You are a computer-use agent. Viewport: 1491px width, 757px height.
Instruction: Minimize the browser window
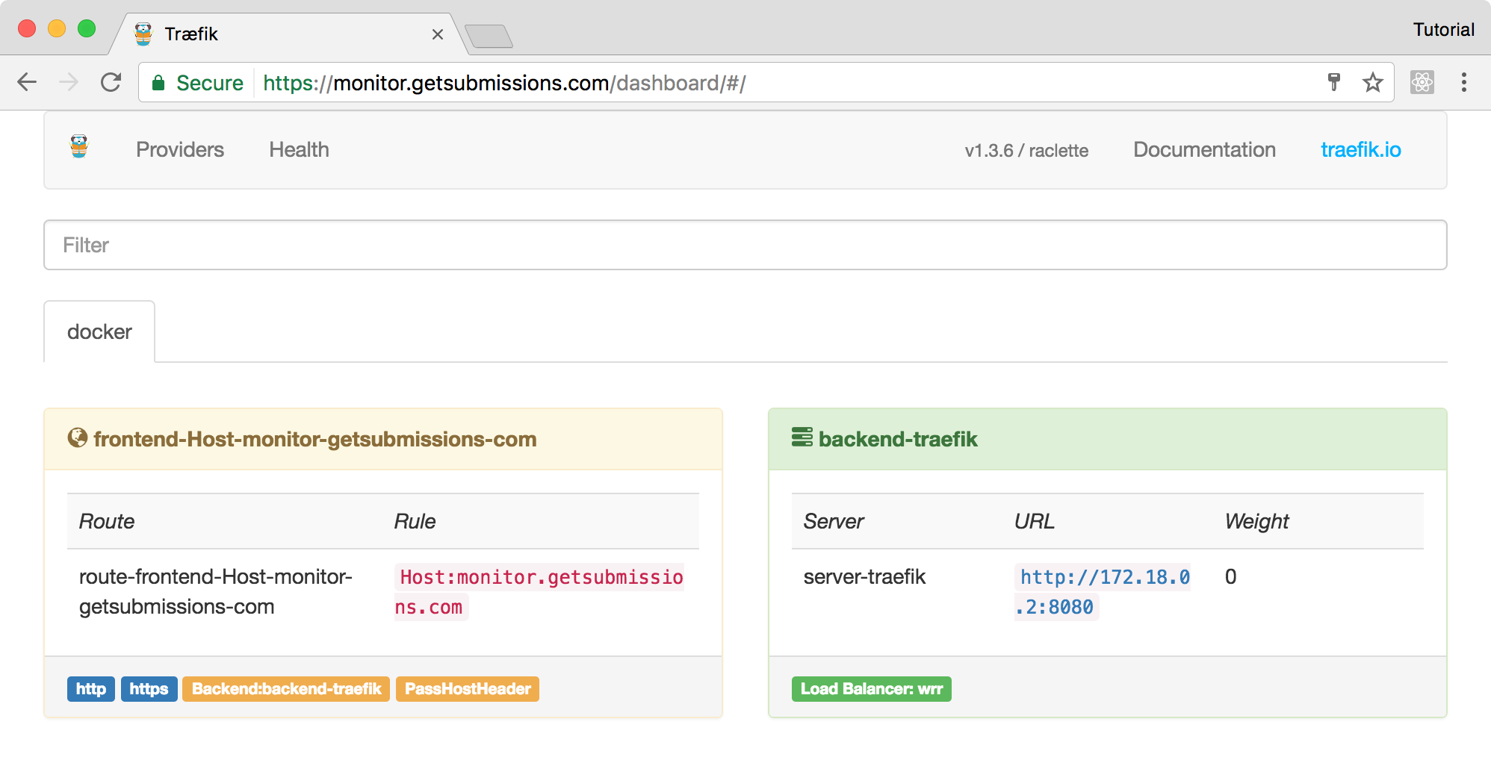[57, 28]
